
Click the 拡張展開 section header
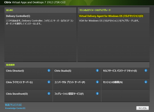10,65
